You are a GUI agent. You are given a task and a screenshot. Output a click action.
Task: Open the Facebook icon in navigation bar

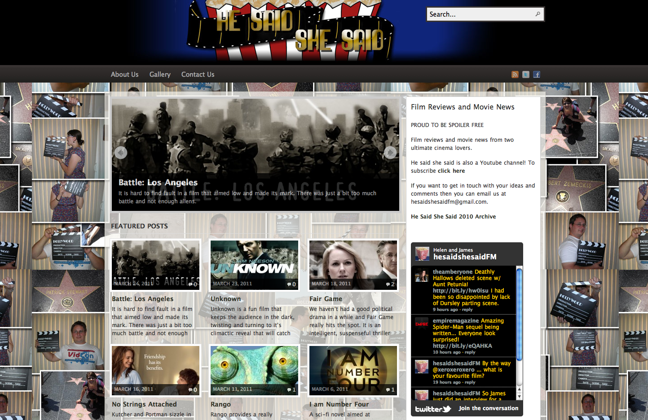tap(537, 74)
